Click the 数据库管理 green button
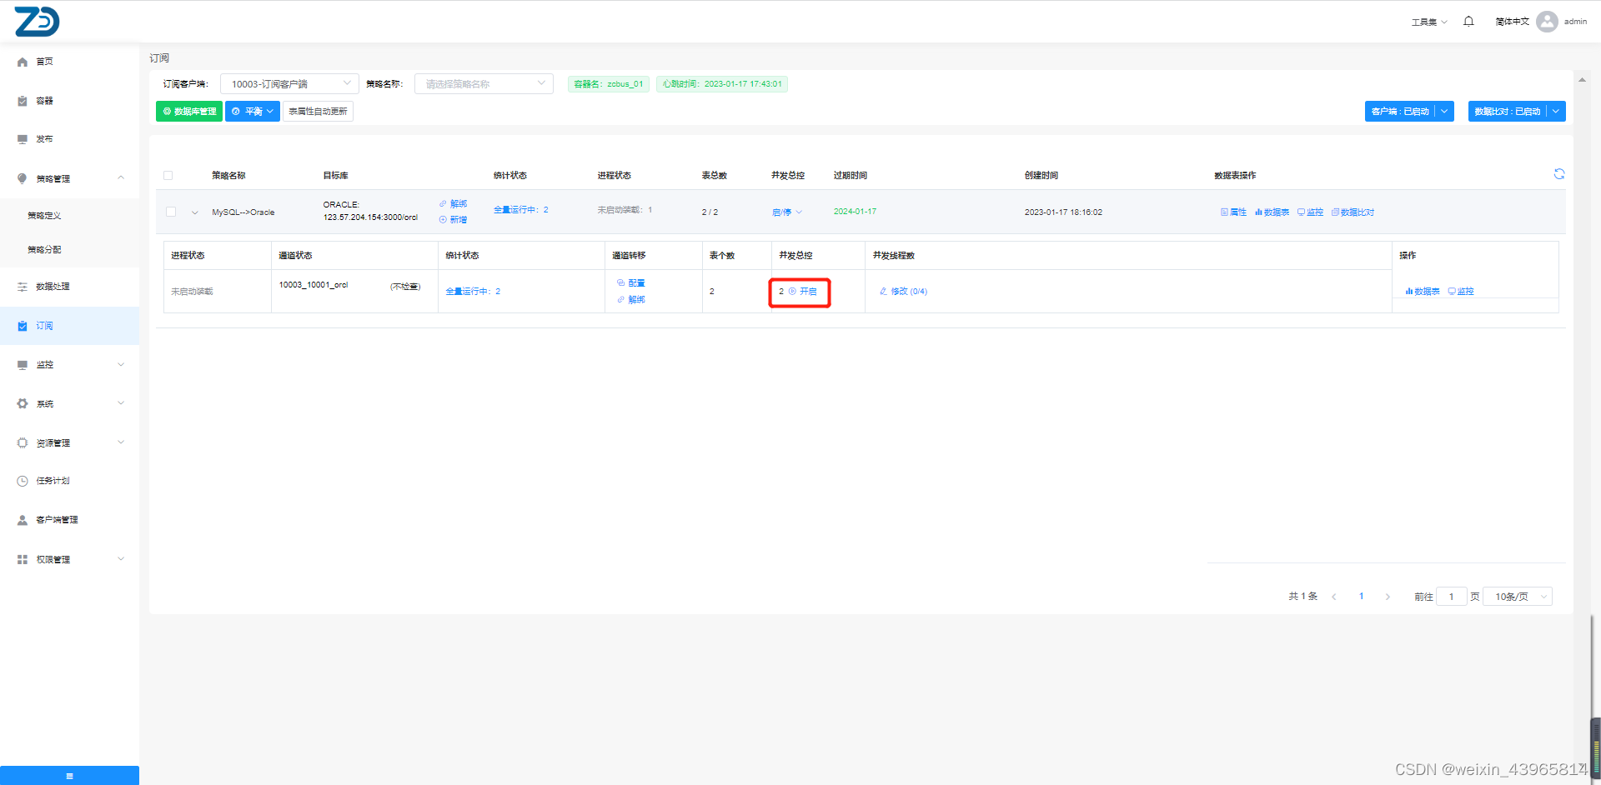 [189, 111]
